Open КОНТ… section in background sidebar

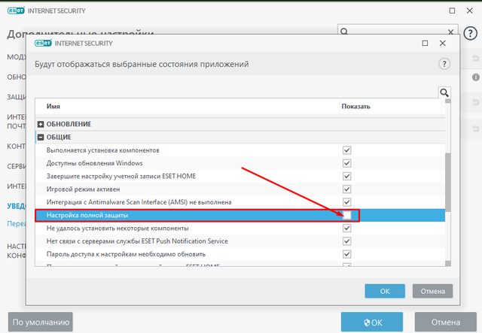tap(17, 147)
